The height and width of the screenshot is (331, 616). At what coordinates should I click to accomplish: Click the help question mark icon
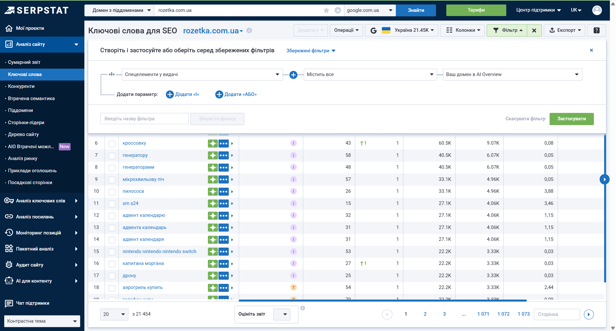coord(596,30)
